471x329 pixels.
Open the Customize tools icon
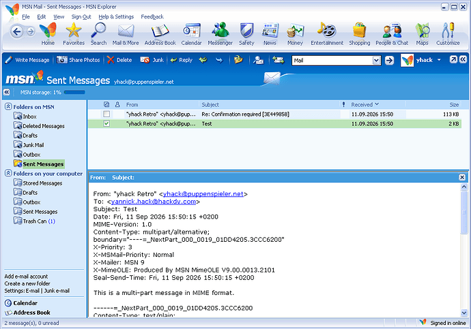(448, 34)
